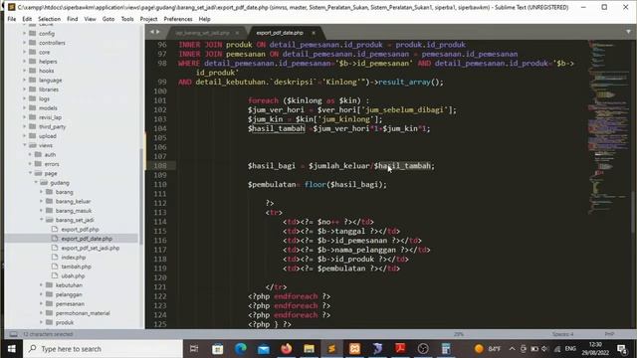Select the third_party folder icon
Screen dimensions: 637x358
point(33,126)
